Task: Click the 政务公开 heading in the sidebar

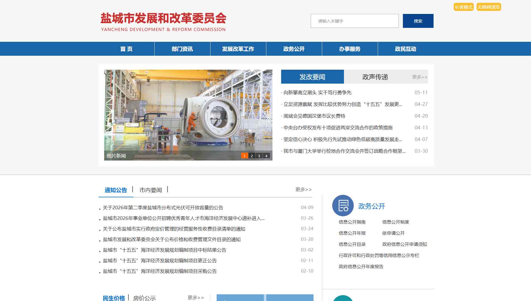Action: pyautogui.click(x=372, y=206)
